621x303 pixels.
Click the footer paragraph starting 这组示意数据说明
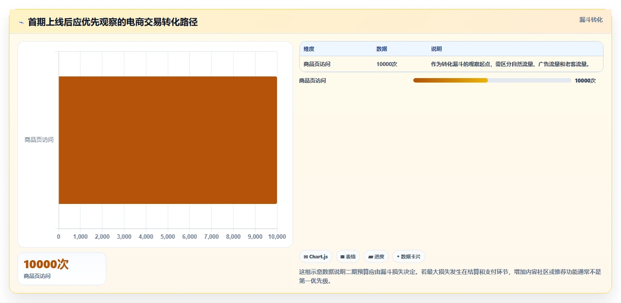coord(451,276)
